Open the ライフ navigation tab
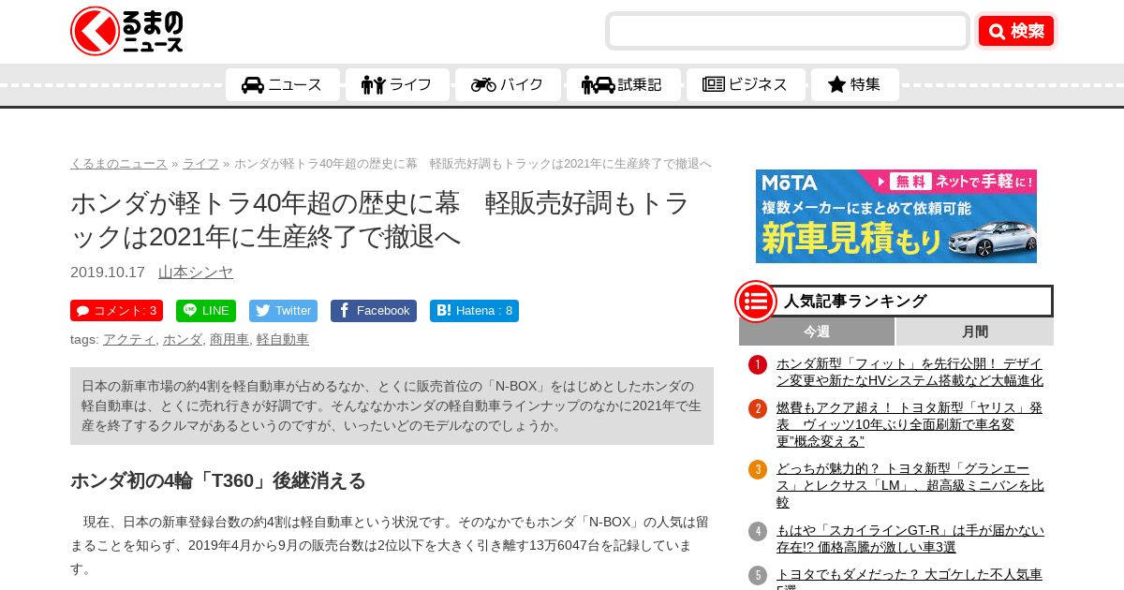The width and height of the screenshot is (1124, 590). coord(397,84)
